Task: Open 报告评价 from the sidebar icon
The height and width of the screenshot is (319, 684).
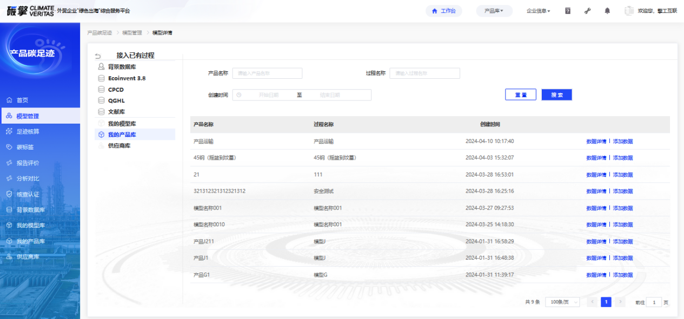Action: click(x=9, y=162)
